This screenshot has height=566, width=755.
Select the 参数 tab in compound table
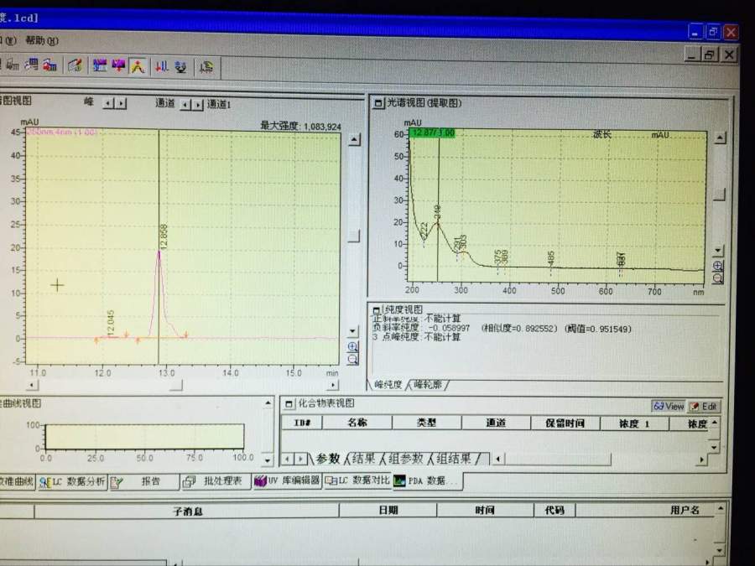pos(328,459)
